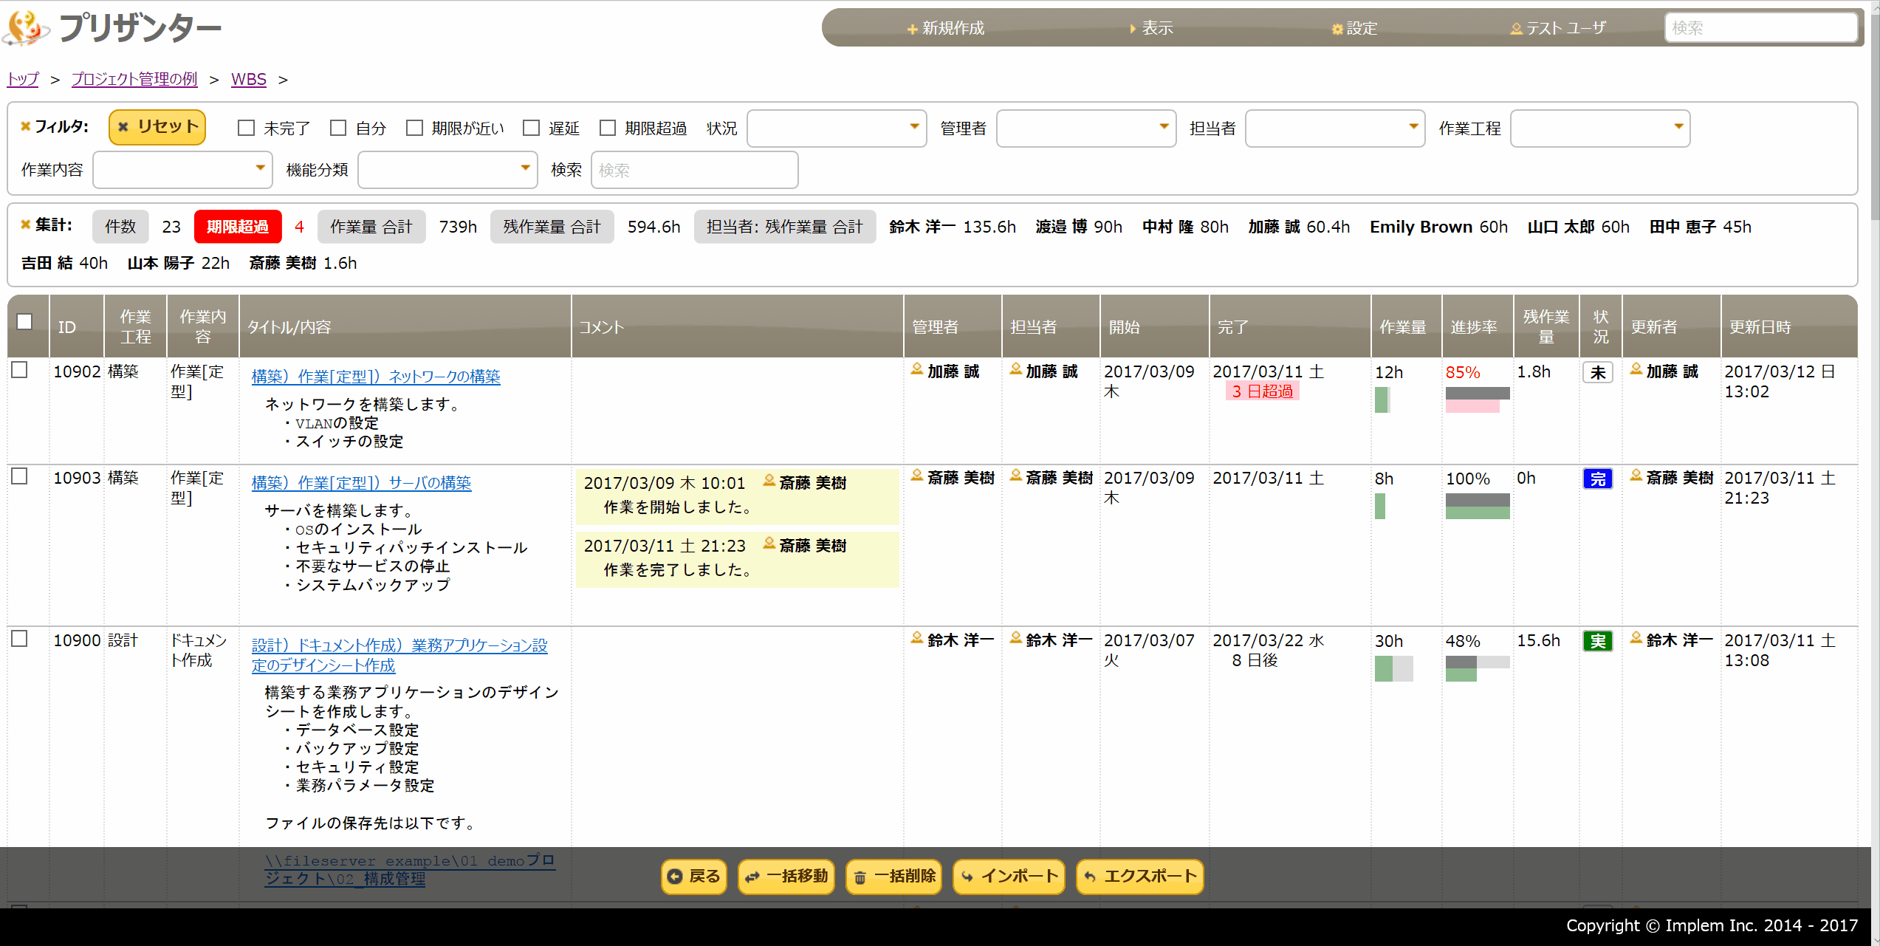The image size is (1880, 946).
Task: Click 未 status badge on row 10902
Action: (1598, 373)
